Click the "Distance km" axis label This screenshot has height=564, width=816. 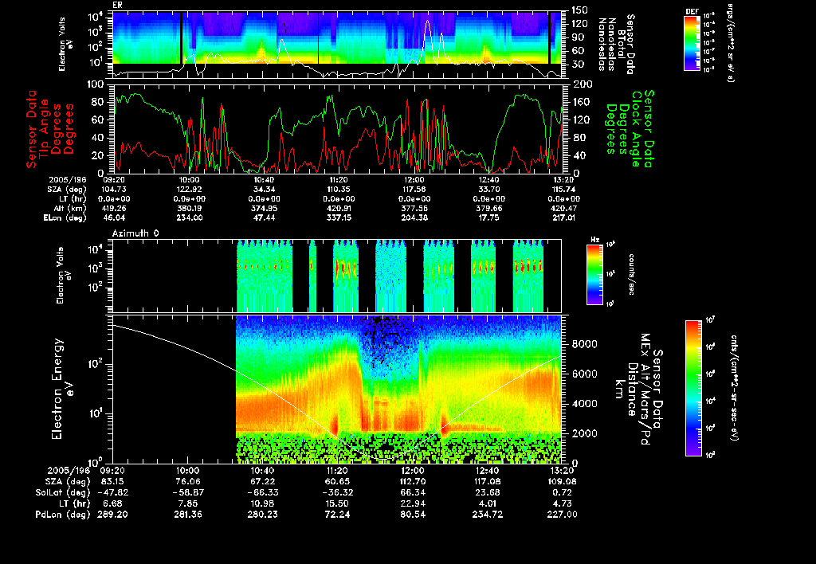pyautogui.click(x=626, y=390)
